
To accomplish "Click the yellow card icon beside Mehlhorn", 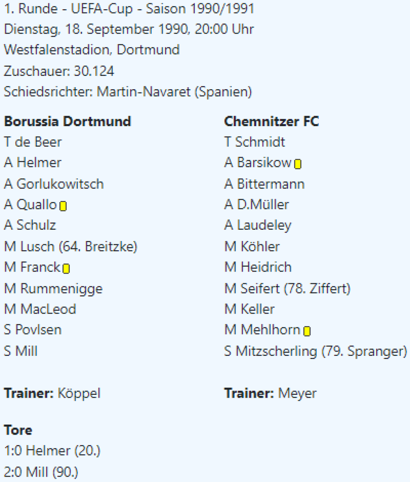I will tap(307, 331).
